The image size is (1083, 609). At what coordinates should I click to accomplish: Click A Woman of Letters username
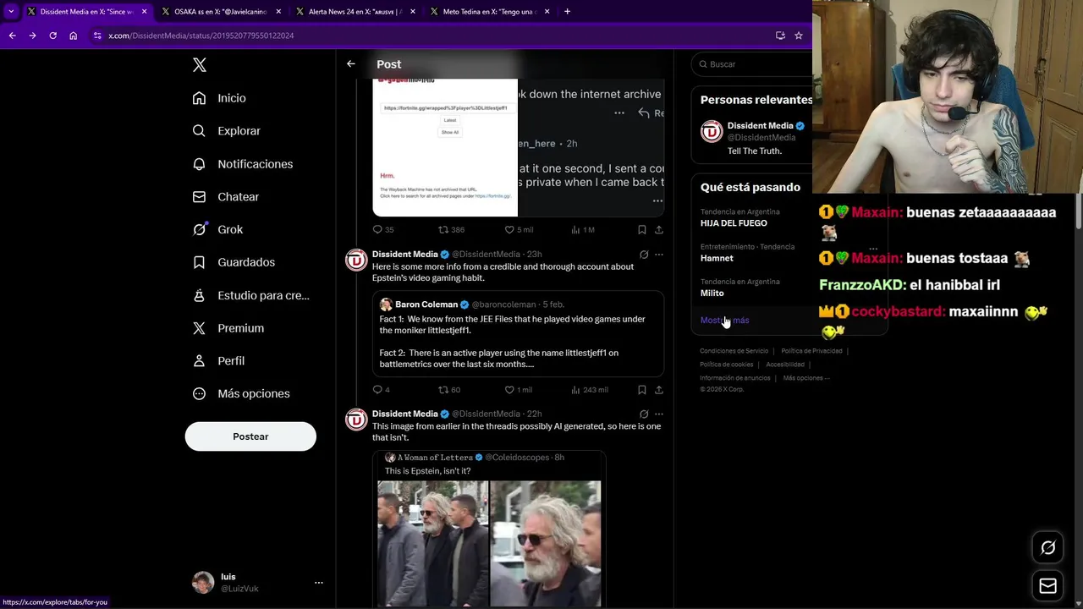click(x=435, y=458)
